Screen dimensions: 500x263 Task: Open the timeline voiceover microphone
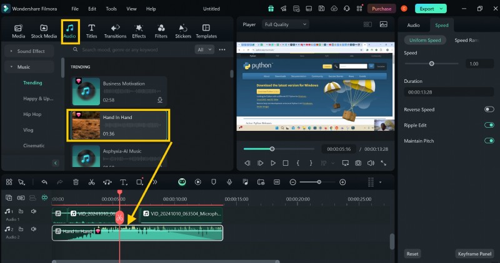[229, 182]
